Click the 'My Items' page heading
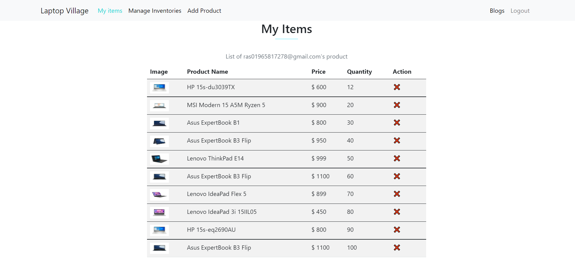The image size is (575, 273). click(x=286, y=29)
